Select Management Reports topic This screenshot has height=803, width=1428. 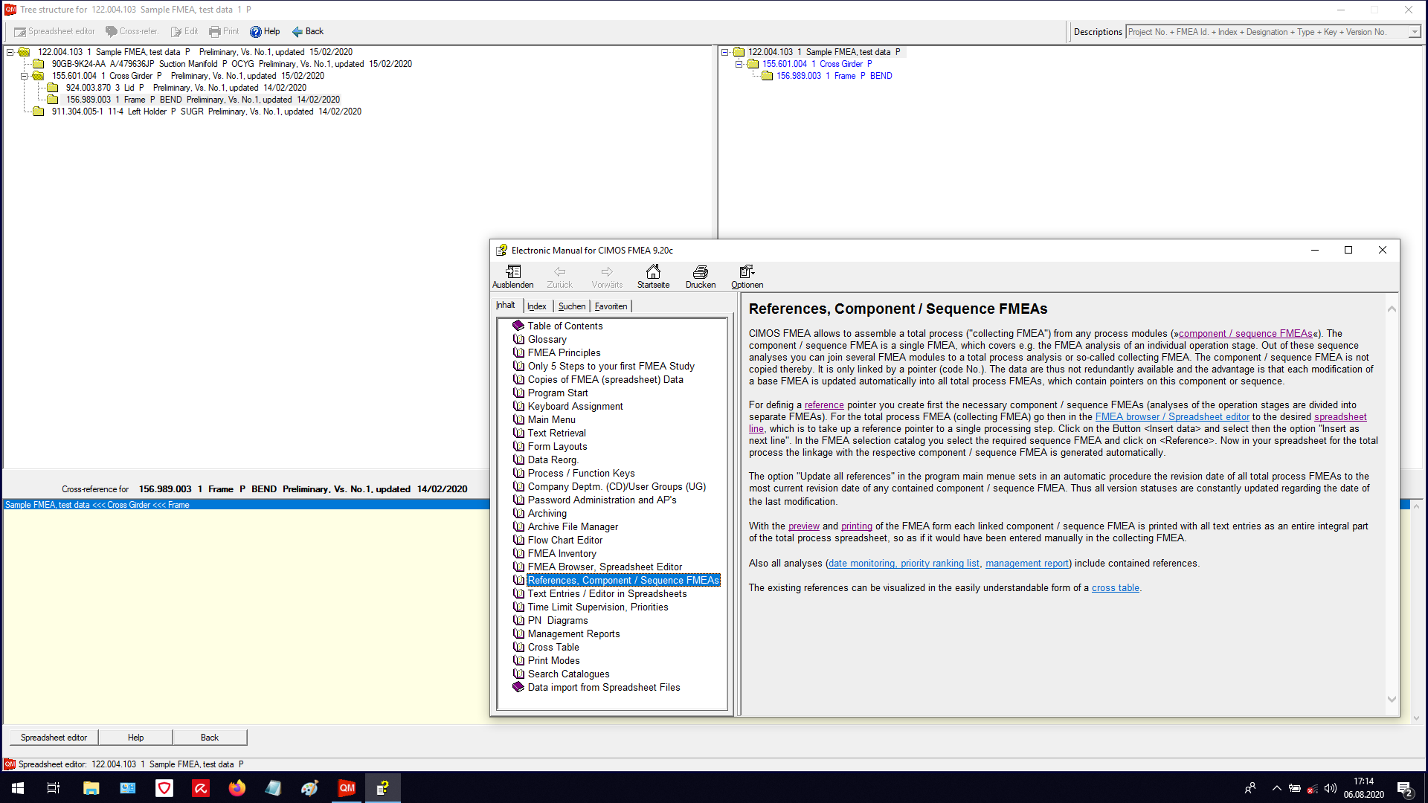click(x=573, y=633)
